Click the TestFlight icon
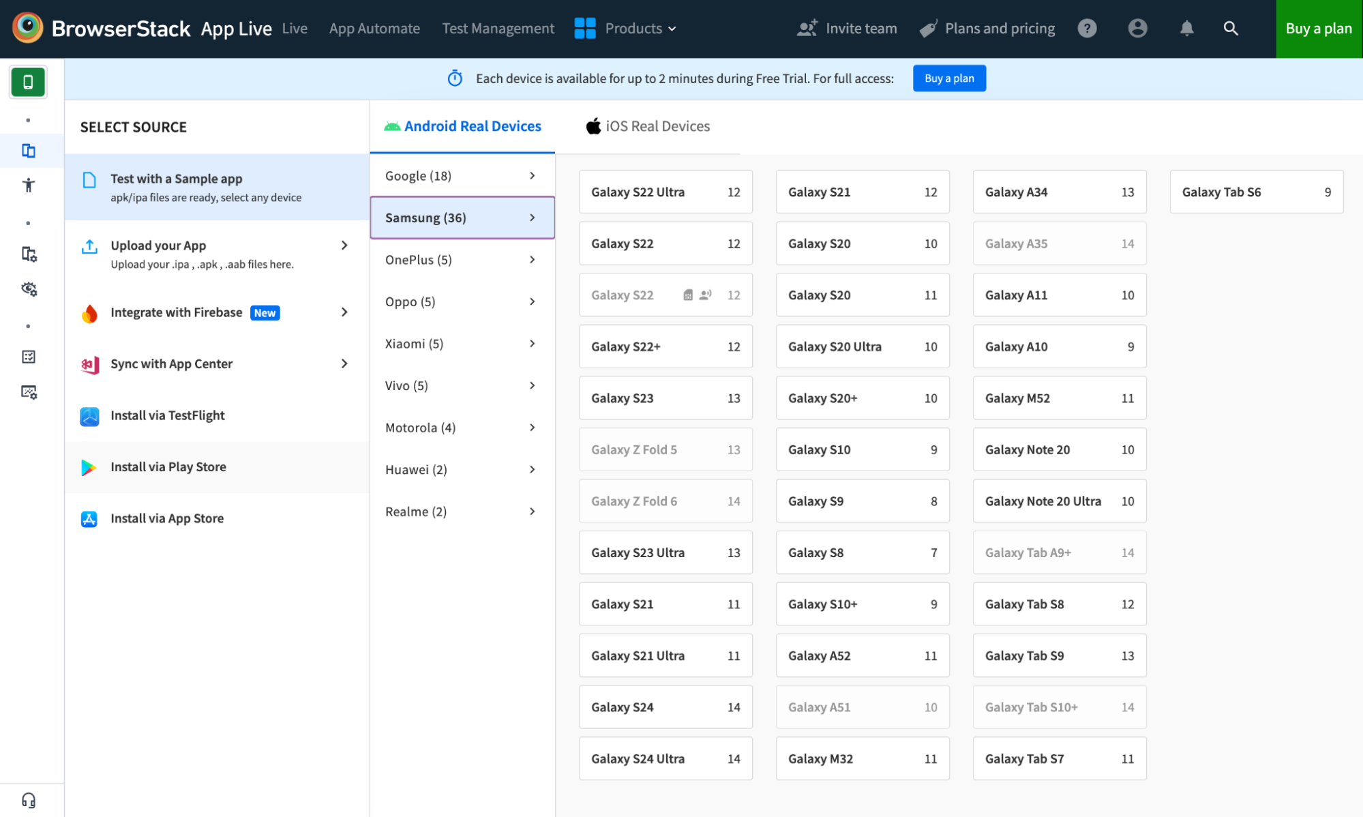Image resolution: width=1363 pixels, height=817 pixels. tap(89, 416)
